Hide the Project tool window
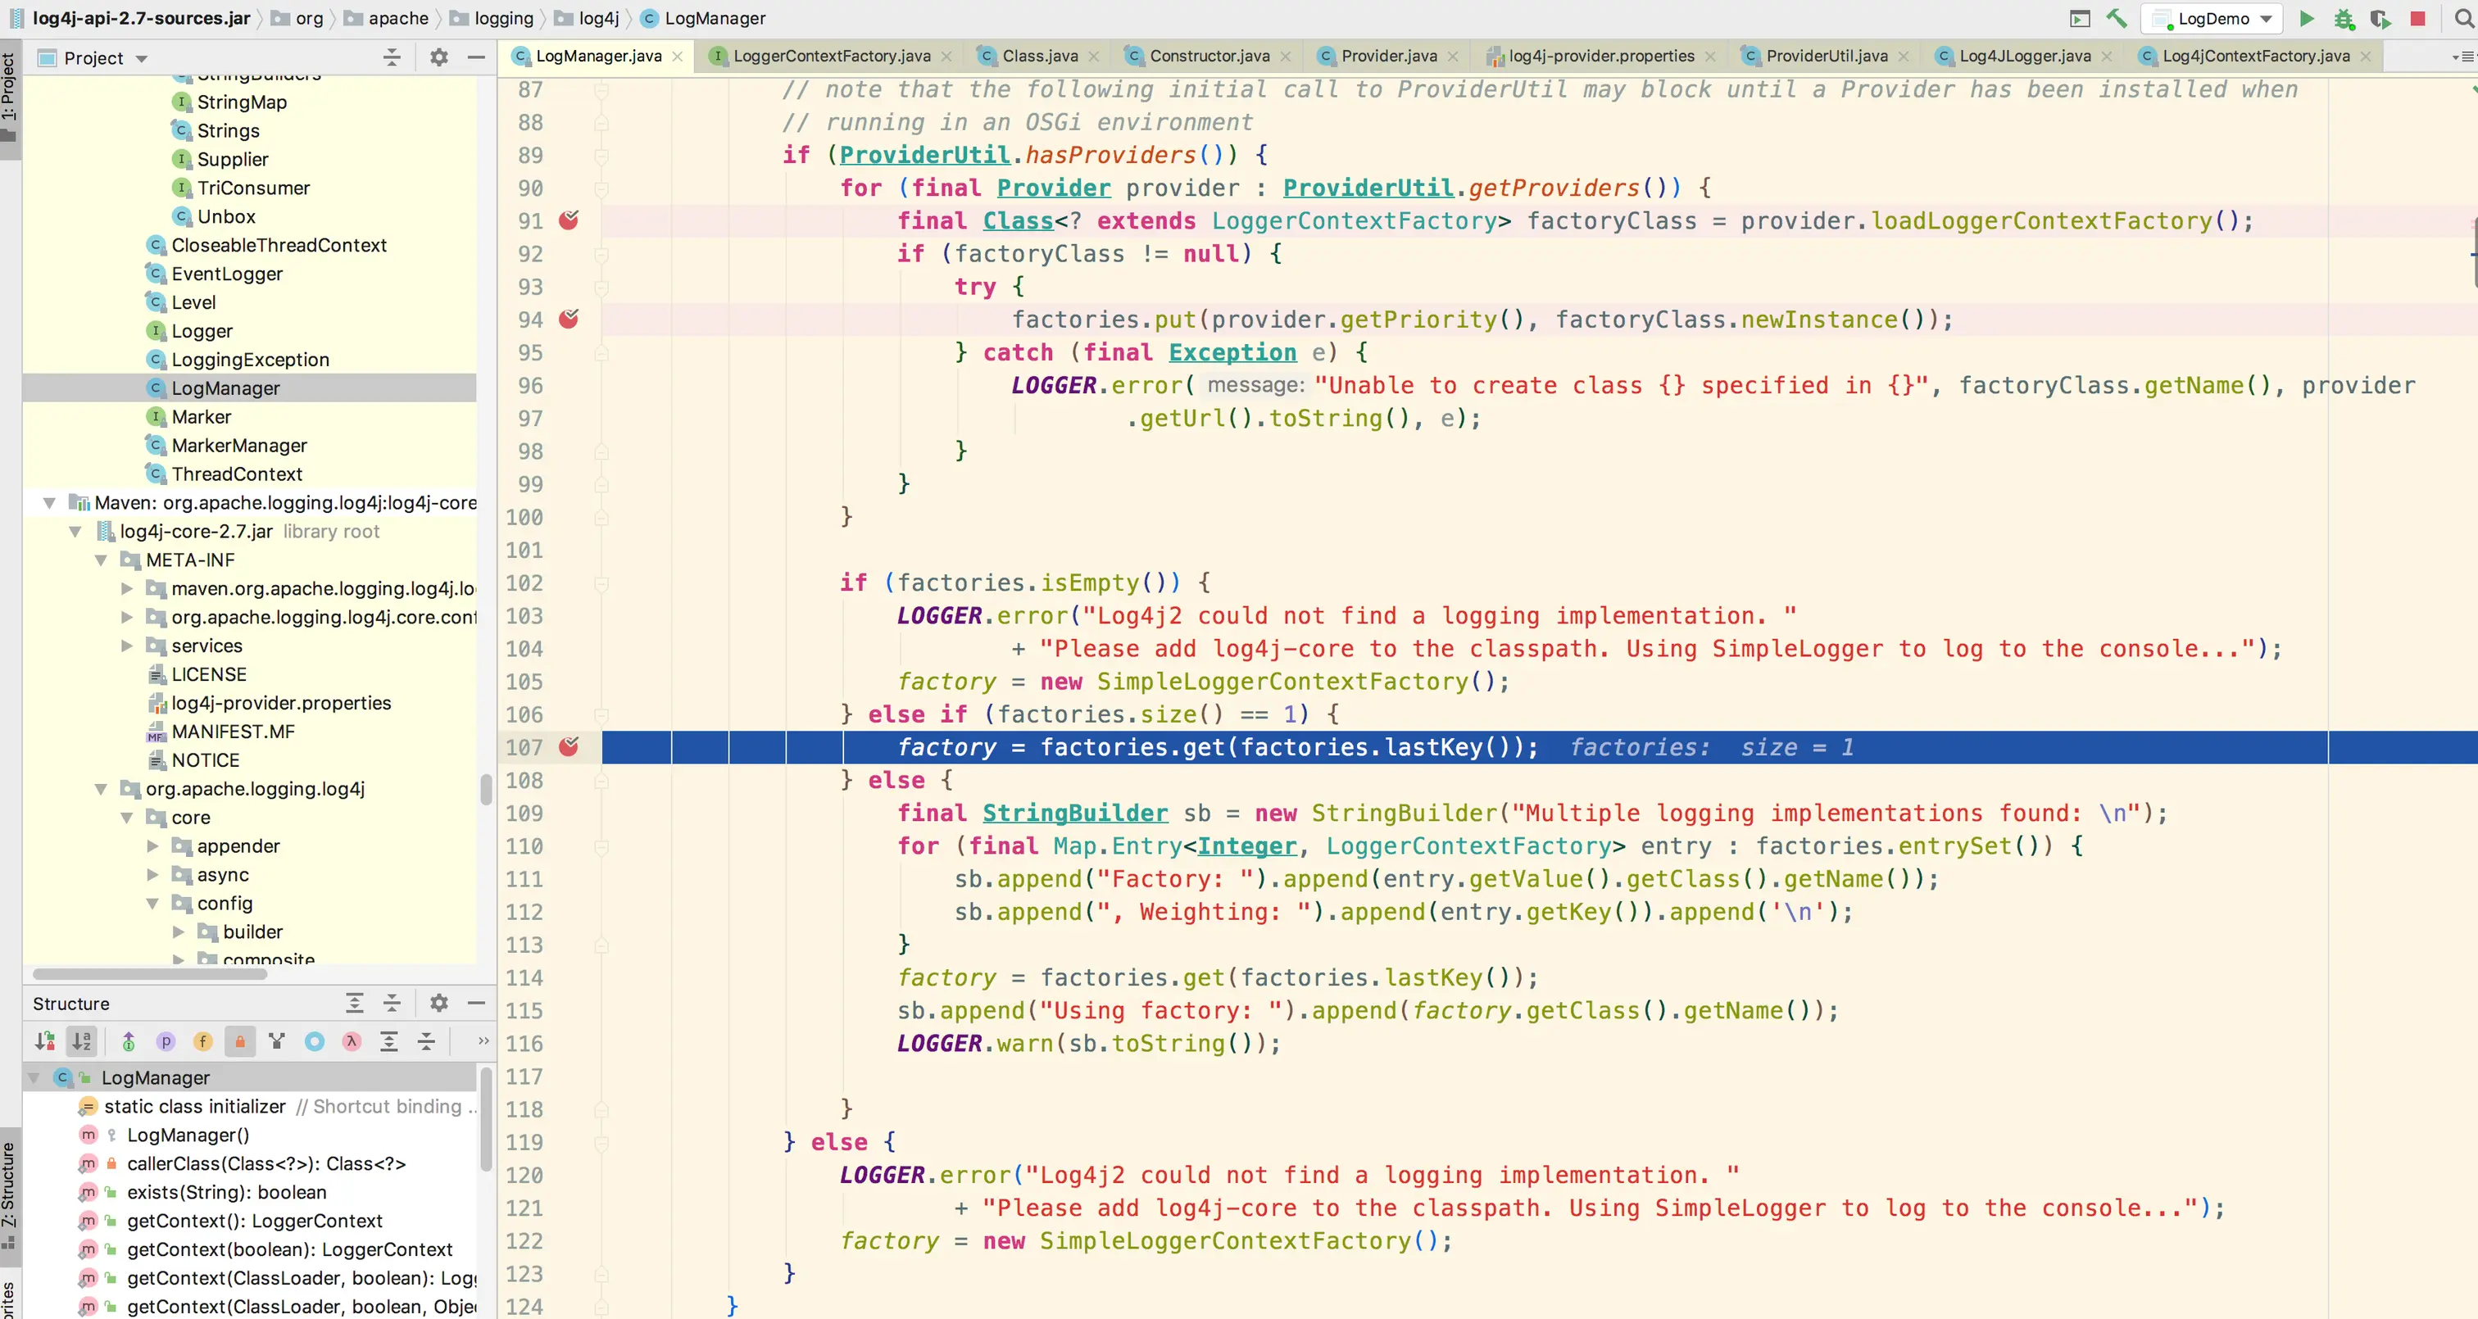The width and height of the screenshot is (2478, 1319). [475, 57]
